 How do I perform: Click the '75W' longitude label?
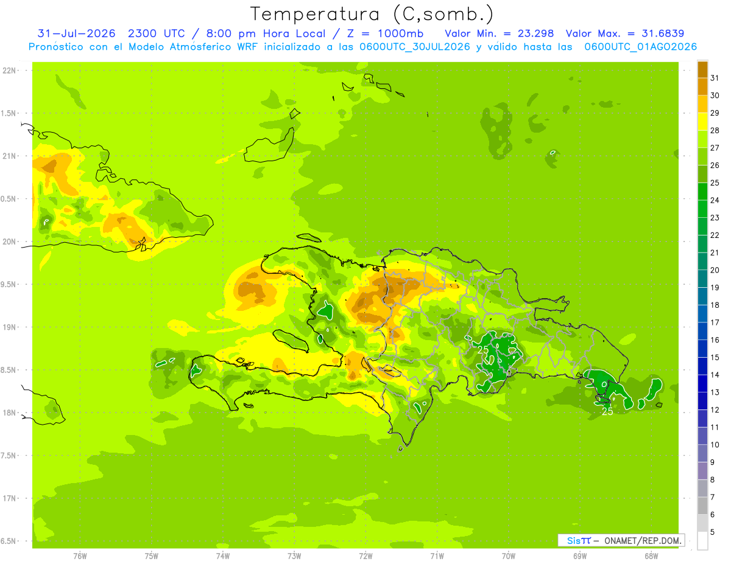pos(152,556)
